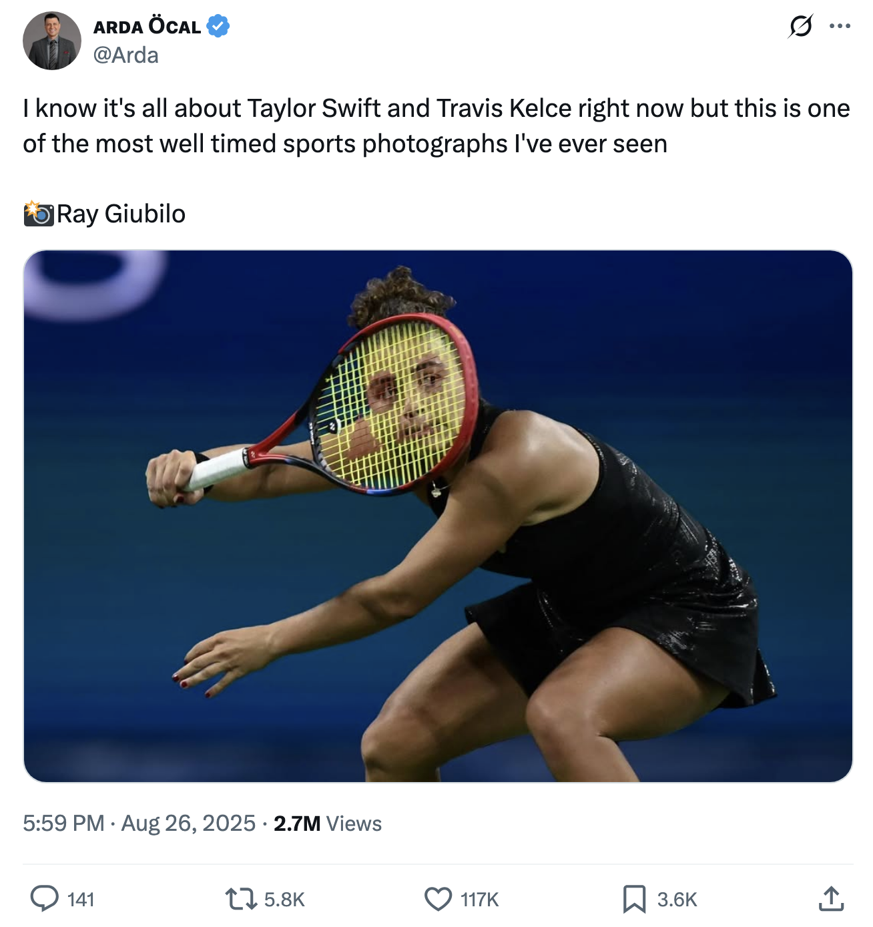Click the repost arrows icon
Screen dimensions: 873x927
241,898
